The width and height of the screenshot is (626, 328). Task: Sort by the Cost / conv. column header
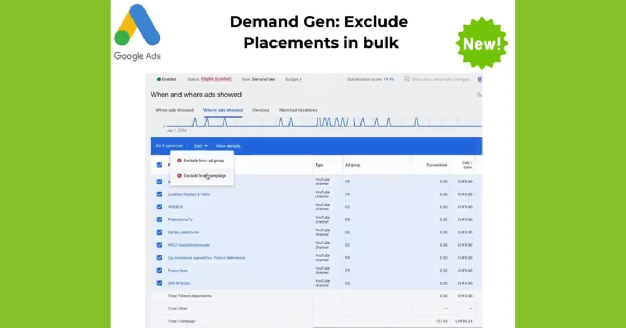[x=467, y=165]
